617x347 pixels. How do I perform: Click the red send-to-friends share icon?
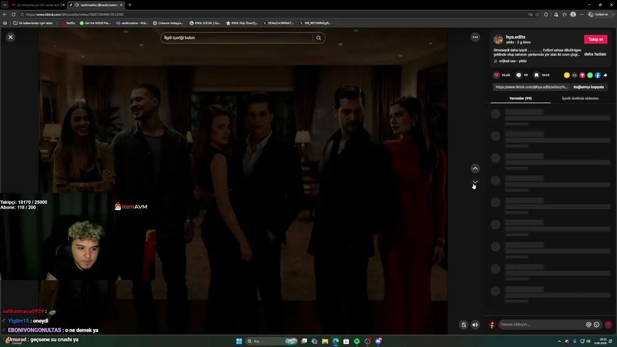(582, 75)
